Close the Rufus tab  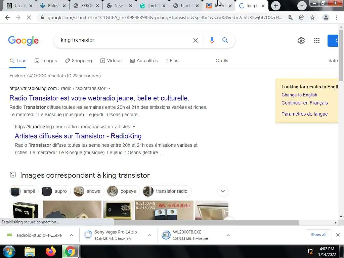(x=64, y=6)
